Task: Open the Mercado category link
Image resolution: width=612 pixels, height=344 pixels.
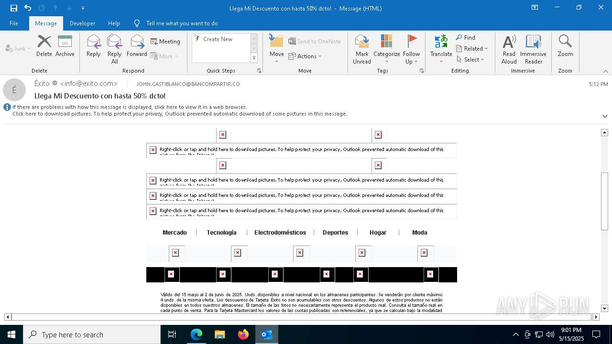Action: [175, 232]
